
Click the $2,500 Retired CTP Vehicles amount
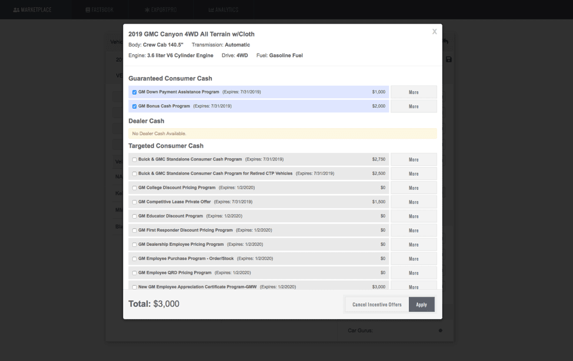click(379, 173)
